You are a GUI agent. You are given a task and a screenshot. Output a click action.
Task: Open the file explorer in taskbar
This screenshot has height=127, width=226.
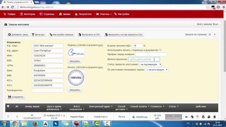pos(24,124)
